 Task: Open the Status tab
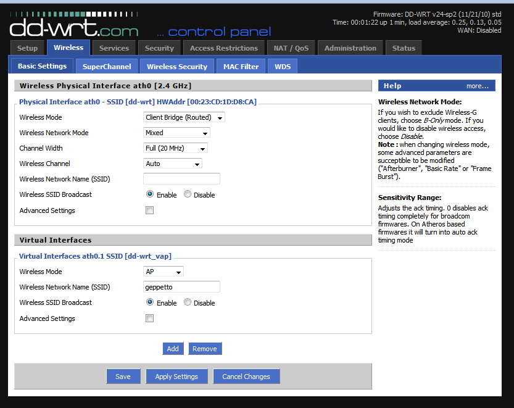click(x=404, y=48)
